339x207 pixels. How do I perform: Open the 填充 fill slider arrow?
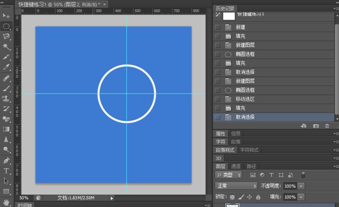[301, 197]
